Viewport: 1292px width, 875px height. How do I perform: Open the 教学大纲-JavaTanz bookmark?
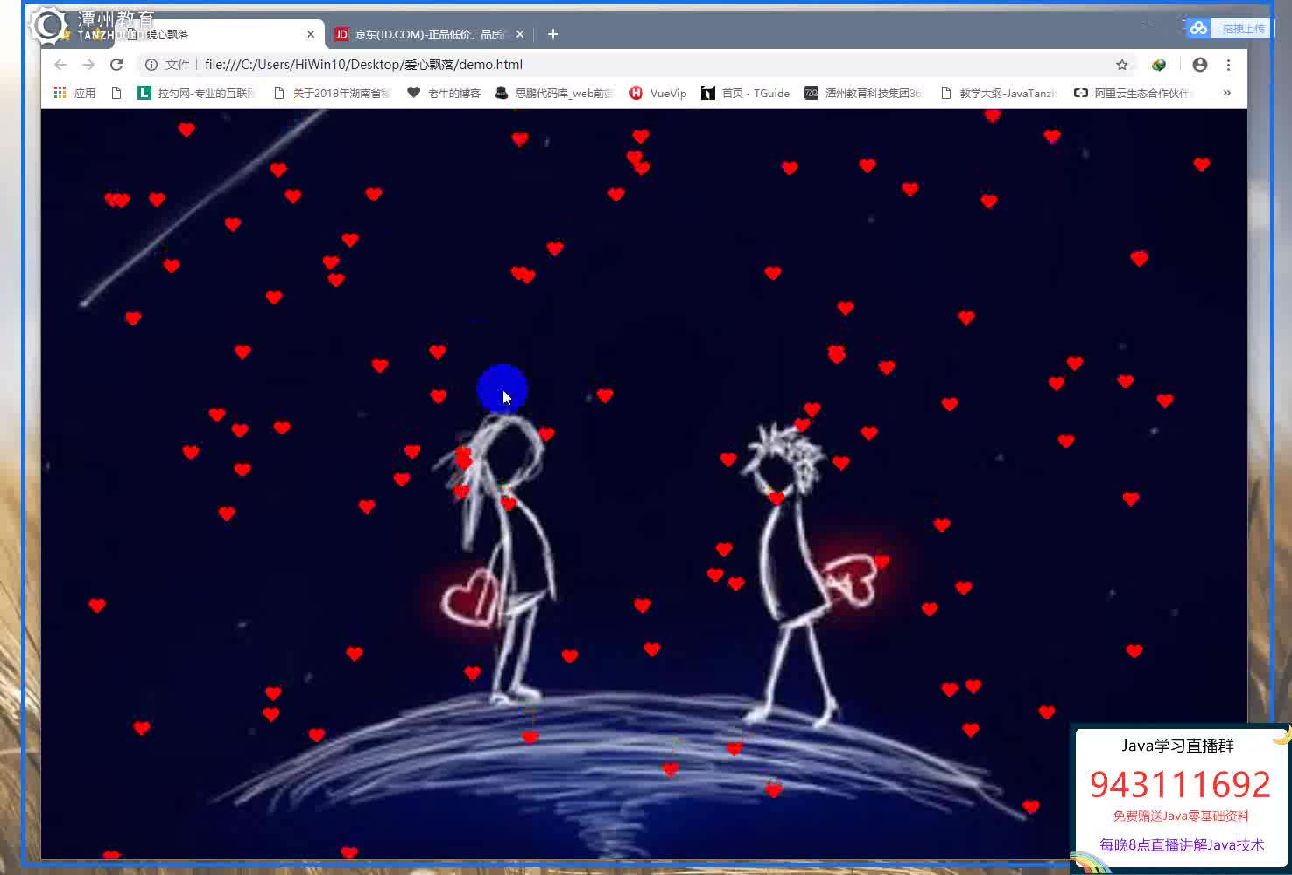point(999,93)
